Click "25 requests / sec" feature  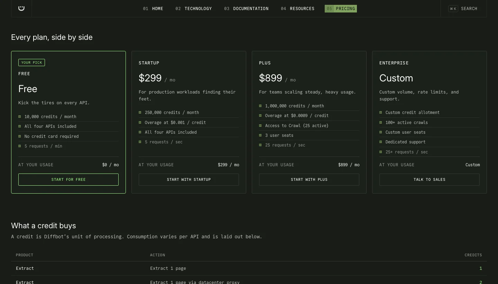point(285,145)
